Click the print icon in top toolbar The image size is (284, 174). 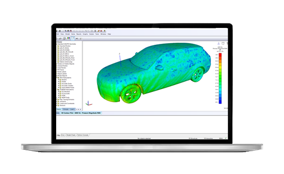[x=60, y=31]
